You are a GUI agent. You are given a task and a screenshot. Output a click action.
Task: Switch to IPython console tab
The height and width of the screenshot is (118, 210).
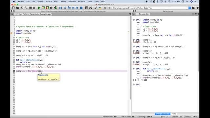[x=162, y=114]
